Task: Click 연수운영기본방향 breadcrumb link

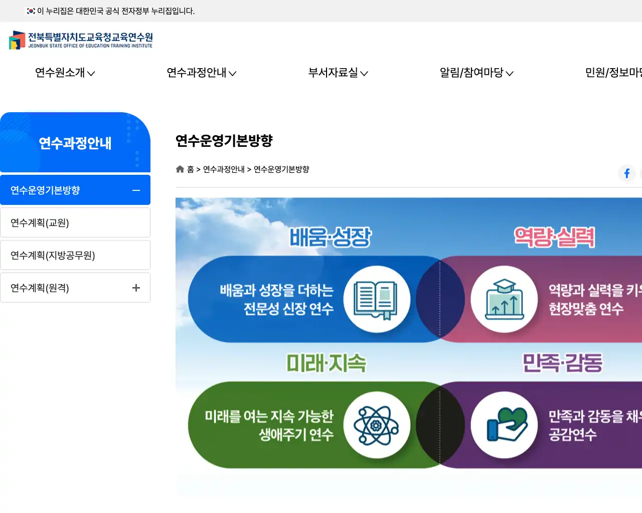Action: [x=281, y=169]
